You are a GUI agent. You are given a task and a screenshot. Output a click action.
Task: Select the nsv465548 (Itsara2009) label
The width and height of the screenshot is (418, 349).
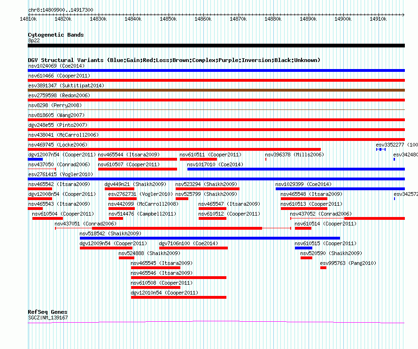pyautogui.click(x=311, y=194)
